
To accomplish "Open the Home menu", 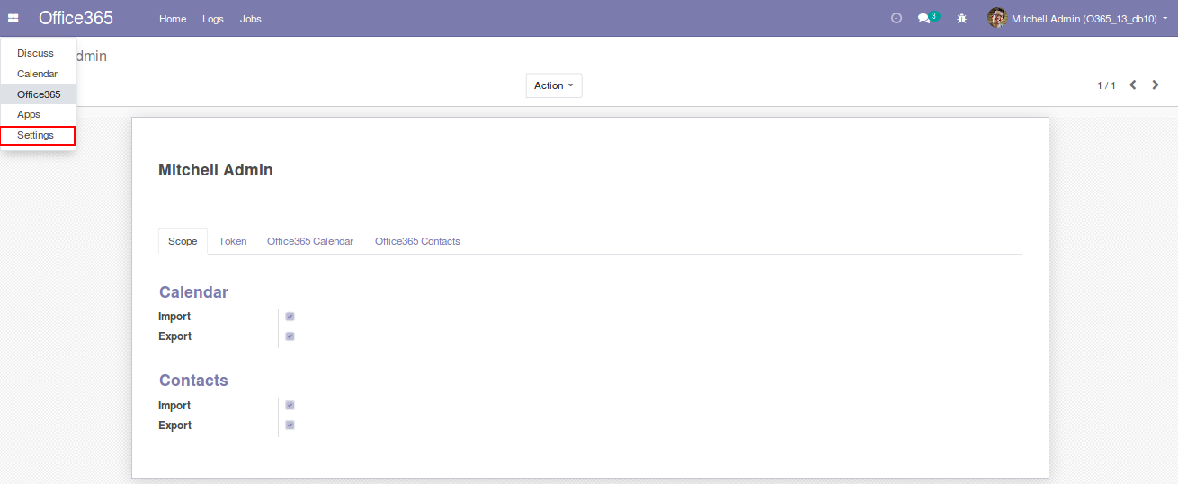I will point(173,19).
